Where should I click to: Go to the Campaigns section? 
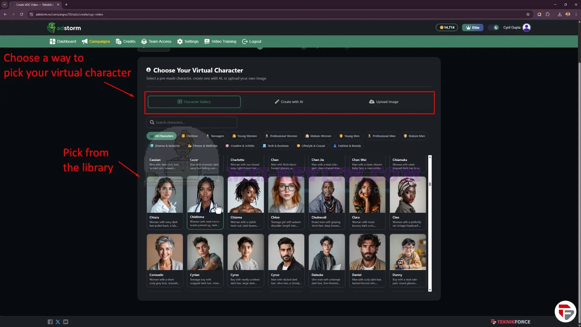coord(96,42)
